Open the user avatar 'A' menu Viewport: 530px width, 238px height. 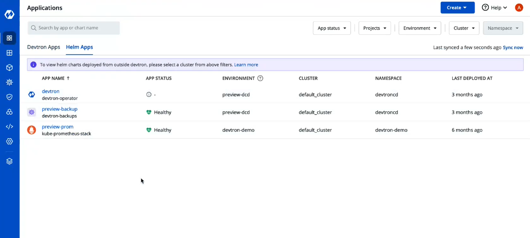(x=519, y=8)
